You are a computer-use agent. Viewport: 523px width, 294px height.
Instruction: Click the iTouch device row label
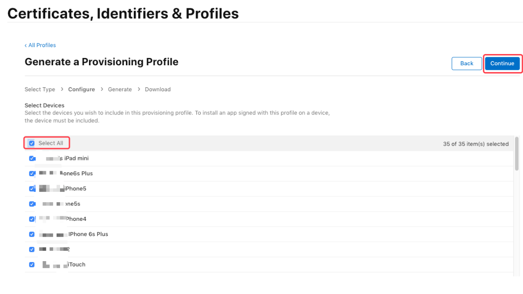pyautogui.click(x=76, y=265)
